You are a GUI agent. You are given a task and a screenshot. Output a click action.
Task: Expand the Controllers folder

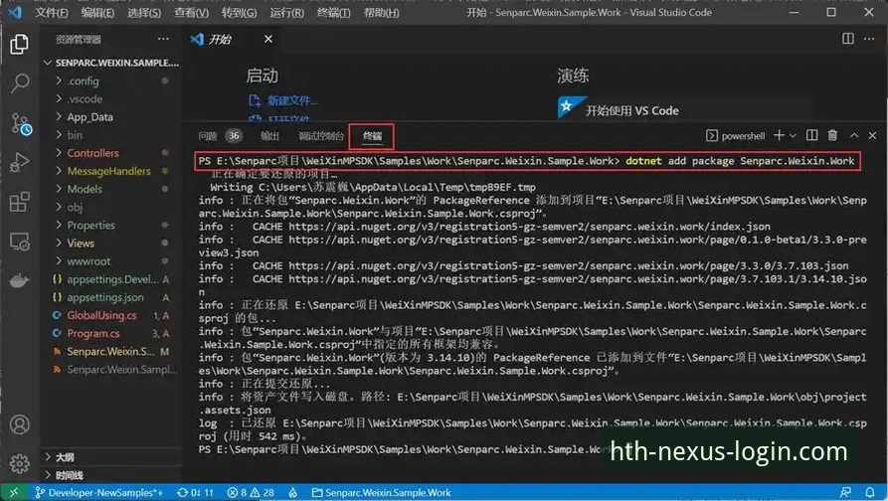point(92,153)
